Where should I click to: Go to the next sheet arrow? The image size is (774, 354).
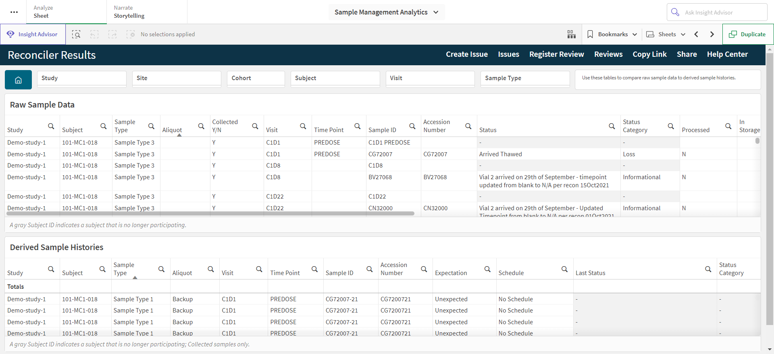coord(712,34)
